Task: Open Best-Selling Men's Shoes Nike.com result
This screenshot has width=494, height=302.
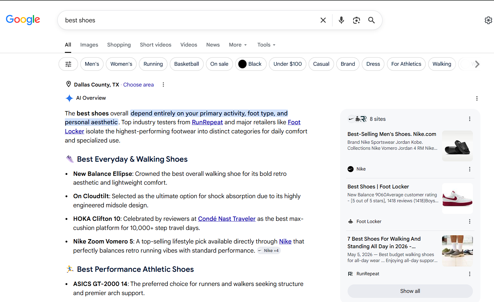Action: [392, 134]
